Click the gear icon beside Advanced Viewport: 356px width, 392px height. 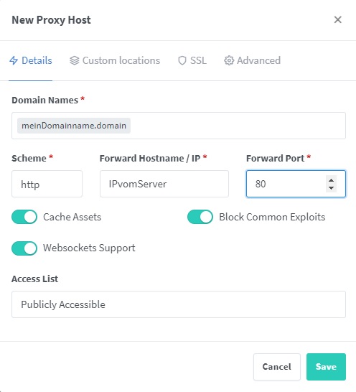coord(229,60)
